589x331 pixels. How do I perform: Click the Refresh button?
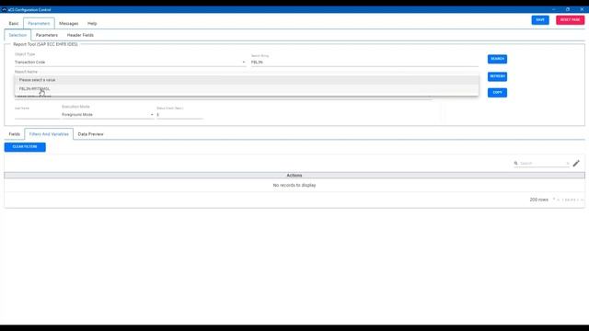coord(497,76)
